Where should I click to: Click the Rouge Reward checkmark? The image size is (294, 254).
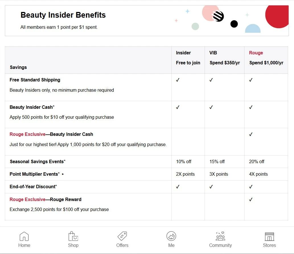click(251, 200)
